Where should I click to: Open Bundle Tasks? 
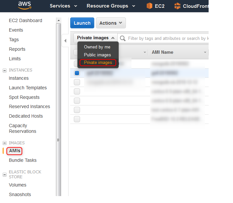23,160
